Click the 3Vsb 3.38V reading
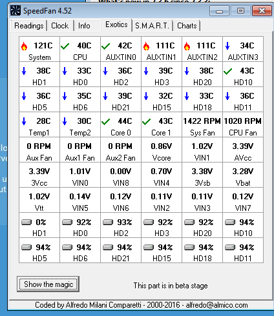 click(202, 175)
